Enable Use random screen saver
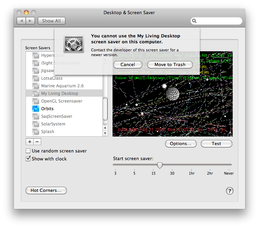Screen dimensions: 259x228 coord(28,151)
